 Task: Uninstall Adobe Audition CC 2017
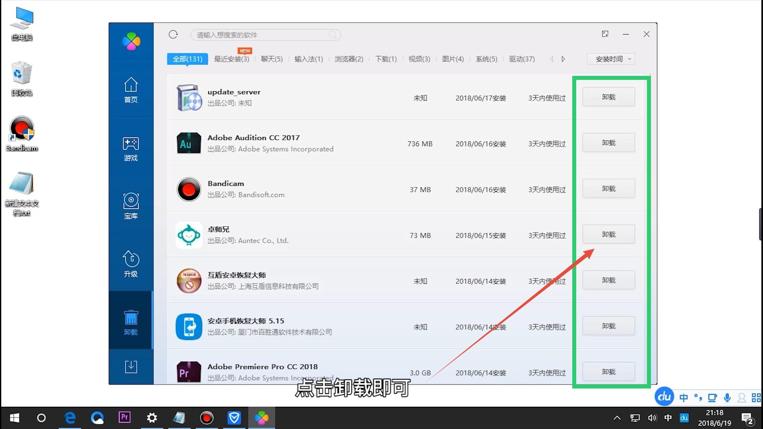(608, 143)
